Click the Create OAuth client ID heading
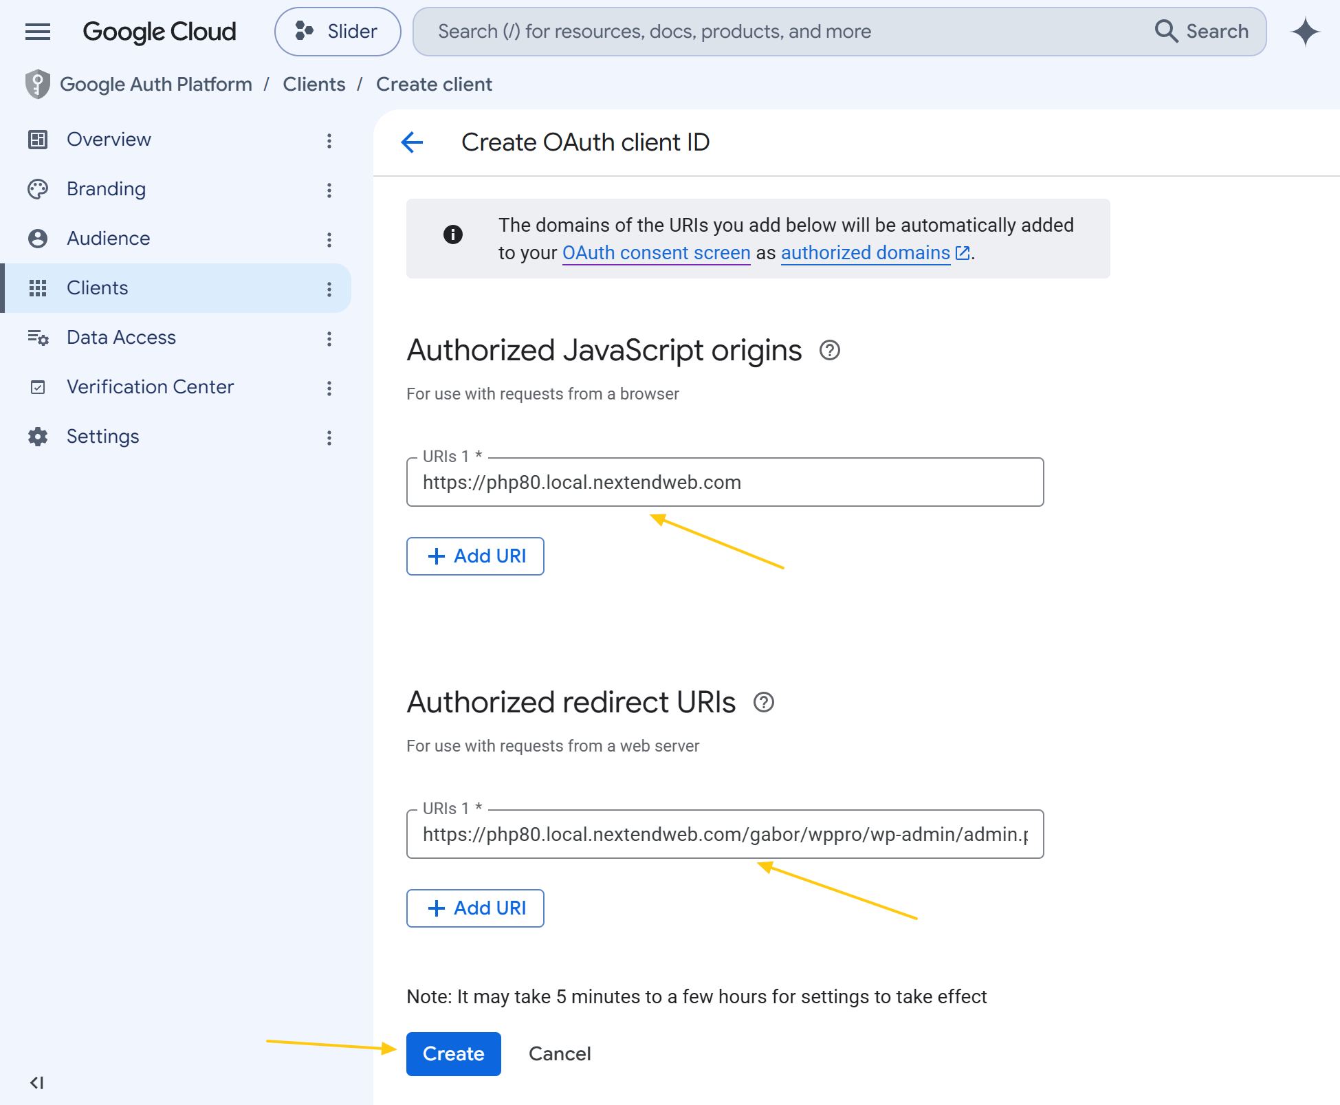1340x1105 pixels. click(x=585, y=142)
